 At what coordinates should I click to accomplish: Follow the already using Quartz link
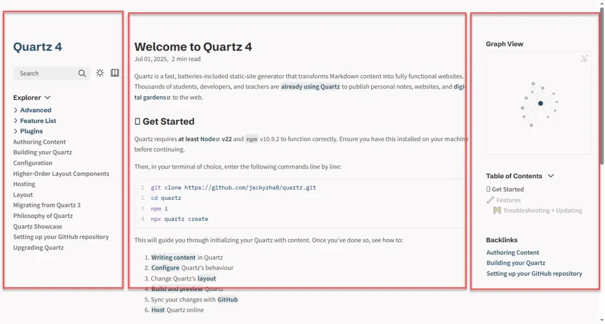(x=310, y=87)
